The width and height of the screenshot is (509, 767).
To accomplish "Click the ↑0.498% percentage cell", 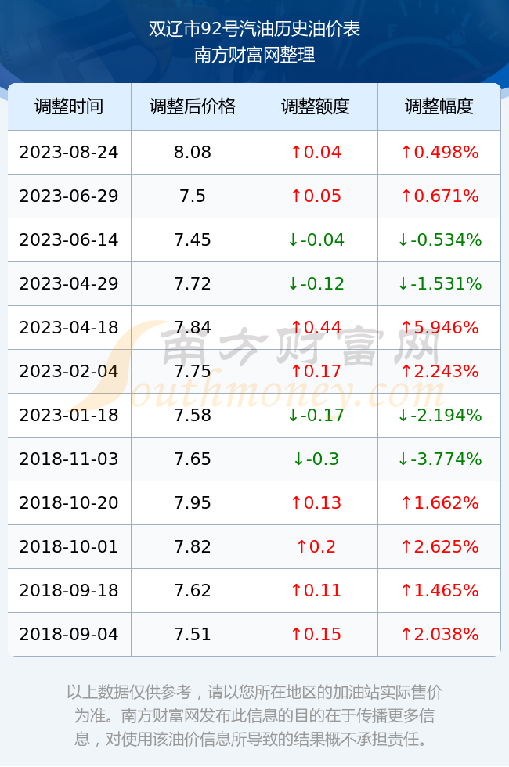I will 439,152.
